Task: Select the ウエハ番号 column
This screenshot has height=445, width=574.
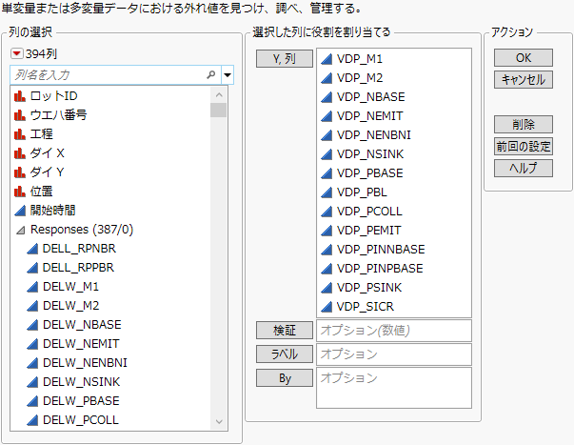Action: (58, 115)
